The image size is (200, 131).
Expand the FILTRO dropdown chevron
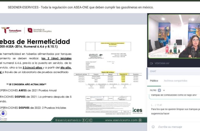tap(164, 90)
